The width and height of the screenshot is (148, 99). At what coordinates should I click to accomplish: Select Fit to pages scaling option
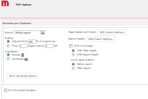click(x=8, y=46)
